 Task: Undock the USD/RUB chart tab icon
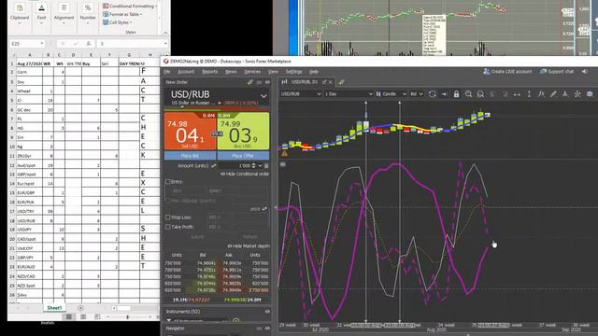coord(324,81)
